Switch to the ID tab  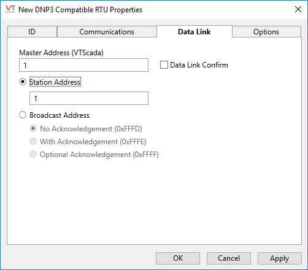pos(32,32)
